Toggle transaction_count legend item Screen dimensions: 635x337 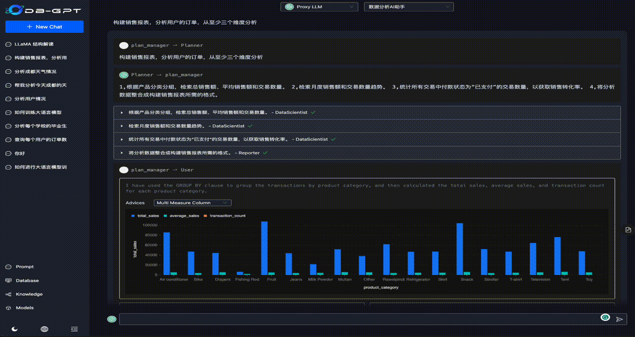click(224, 216)
